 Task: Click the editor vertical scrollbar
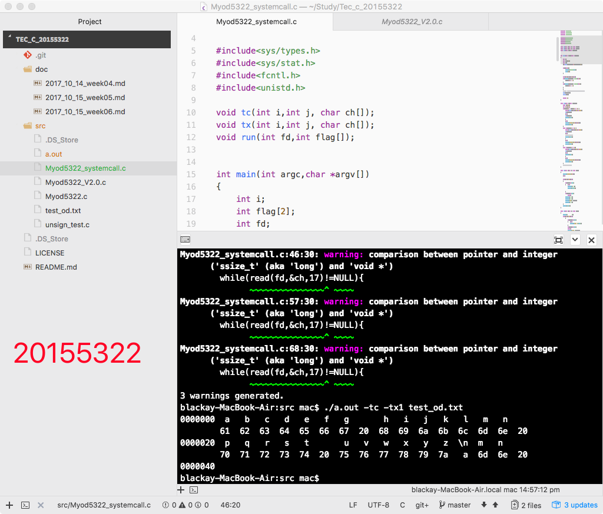click(558, 49)
